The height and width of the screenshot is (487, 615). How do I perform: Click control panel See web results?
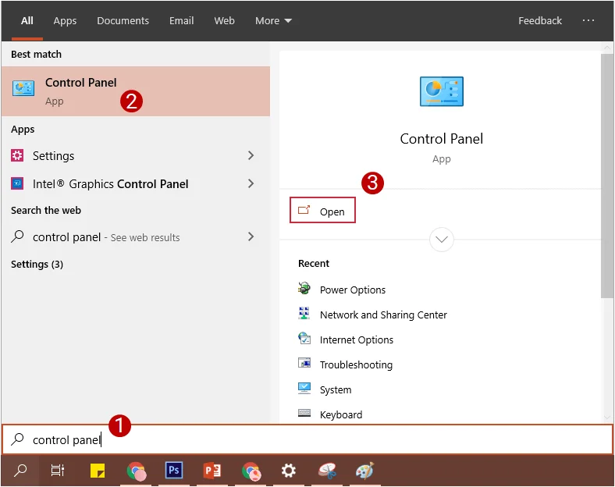(x=136, y=236)
